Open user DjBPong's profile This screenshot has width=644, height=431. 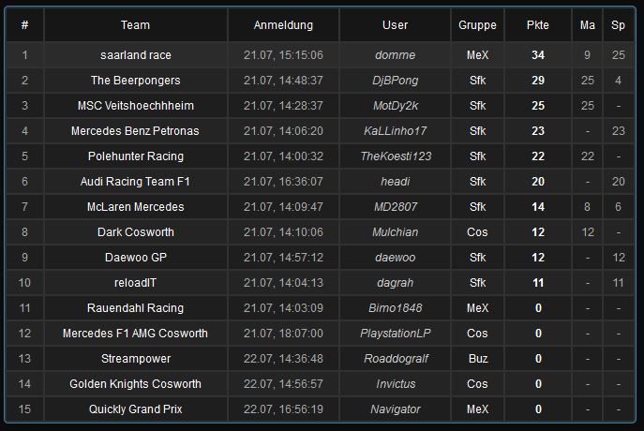click(x=395, y=81)
